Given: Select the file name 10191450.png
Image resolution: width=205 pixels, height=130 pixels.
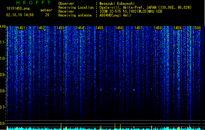Looking at the screenshot, I should (18, 9).
